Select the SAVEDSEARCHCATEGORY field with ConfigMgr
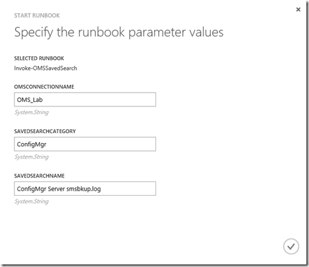The image size is (309, 267). pos(85,144)
